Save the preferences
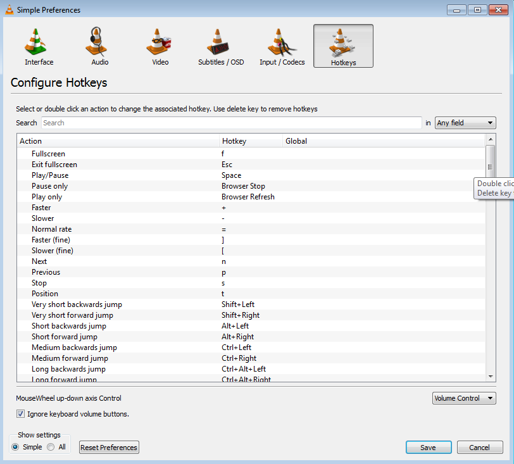The width and height of the screenshot is (514, 464). tap(429, 448)
